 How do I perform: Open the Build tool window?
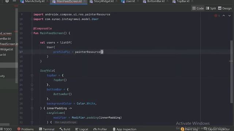[65, 129]
